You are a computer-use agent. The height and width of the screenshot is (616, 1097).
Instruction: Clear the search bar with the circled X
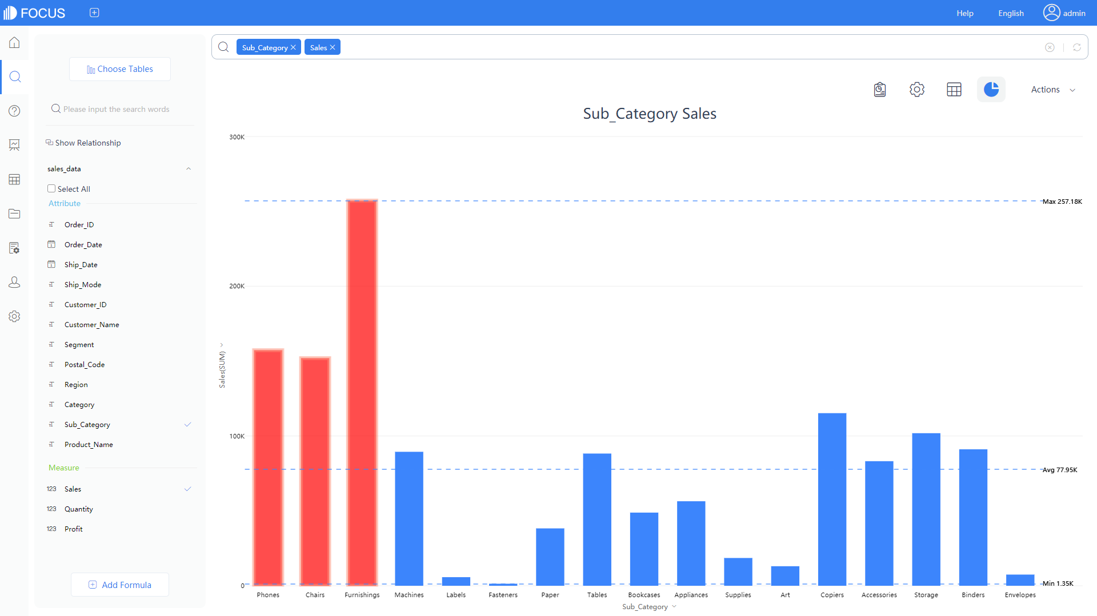tap(1050, 47)
